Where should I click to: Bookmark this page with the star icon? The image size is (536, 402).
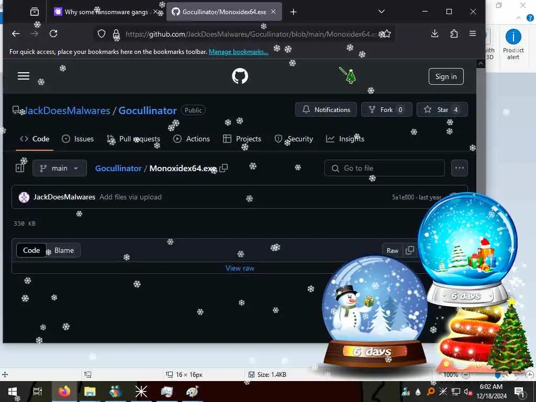tap(387, 34)
